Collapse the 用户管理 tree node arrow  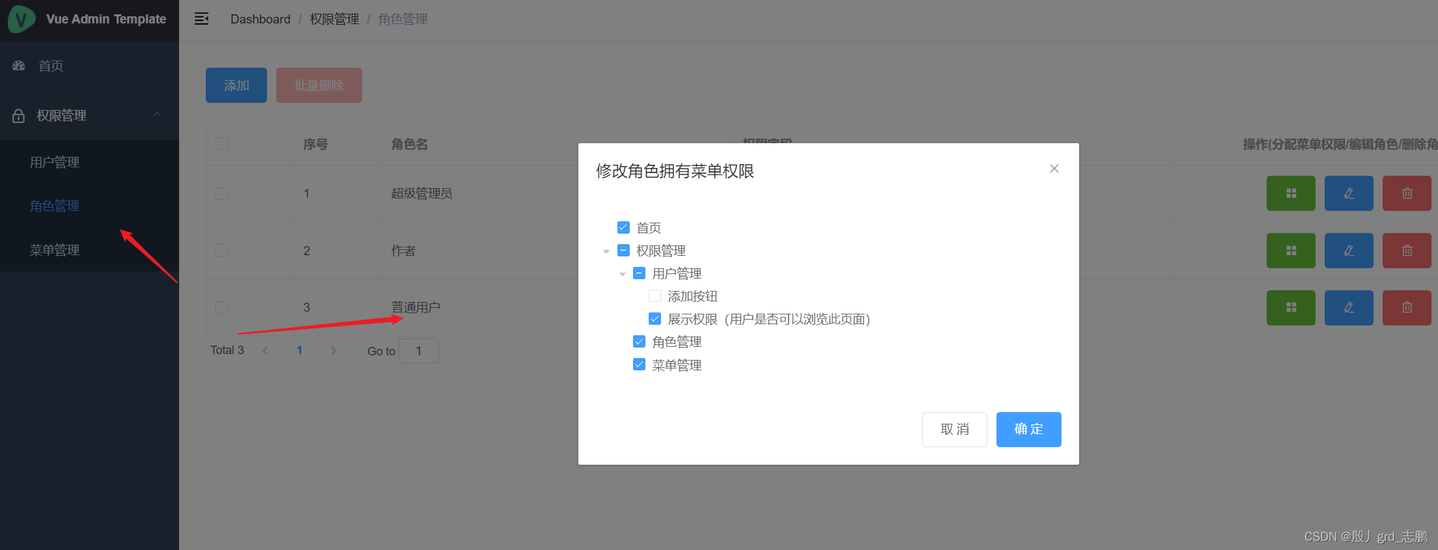623,274
